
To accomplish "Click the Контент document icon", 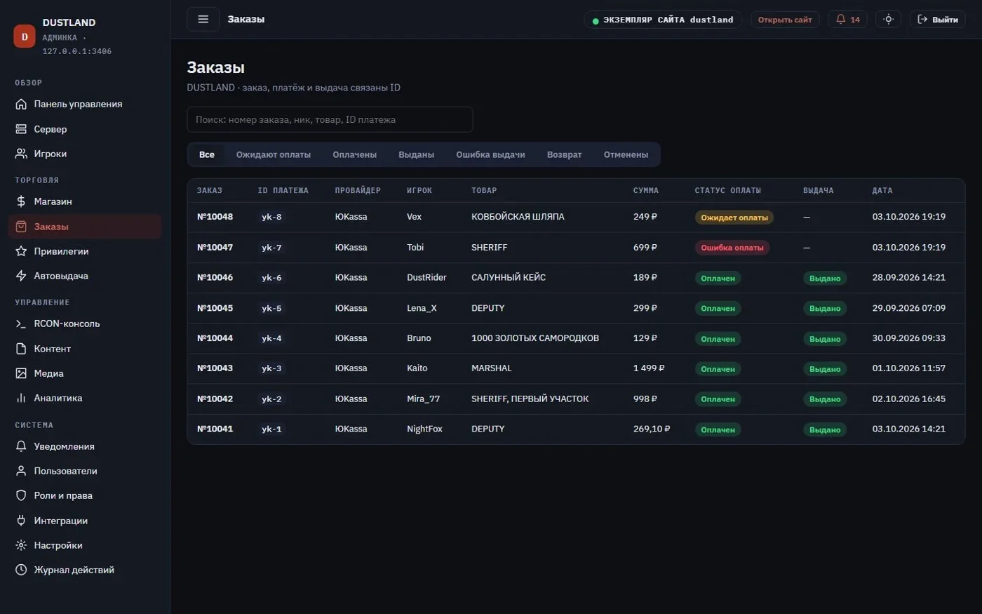I will 21,349.
